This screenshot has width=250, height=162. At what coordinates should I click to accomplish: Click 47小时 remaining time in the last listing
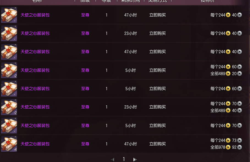tap(130, 144)
